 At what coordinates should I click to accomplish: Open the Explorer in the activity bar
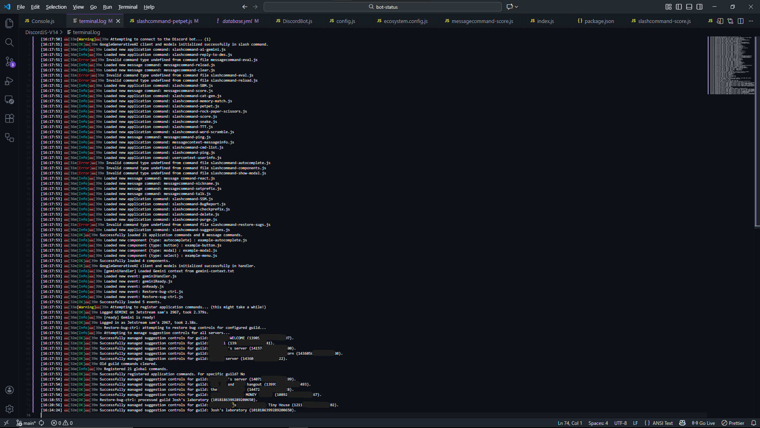tap(9, 23)
